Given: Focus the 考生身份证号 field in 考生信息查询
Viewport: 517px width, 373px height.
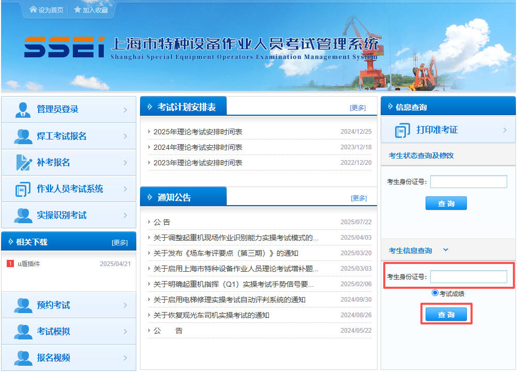Looking at the screenshot, I should click(x=468, y=277).
